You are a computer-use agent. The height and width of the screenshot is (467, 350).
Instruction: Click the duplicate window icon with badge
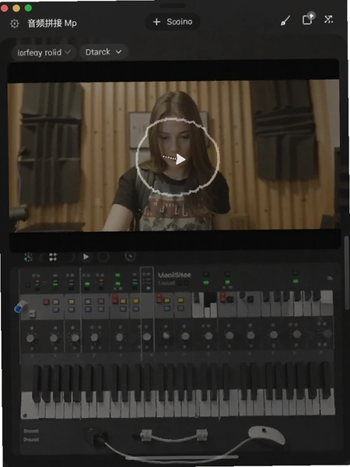point(308,19)
